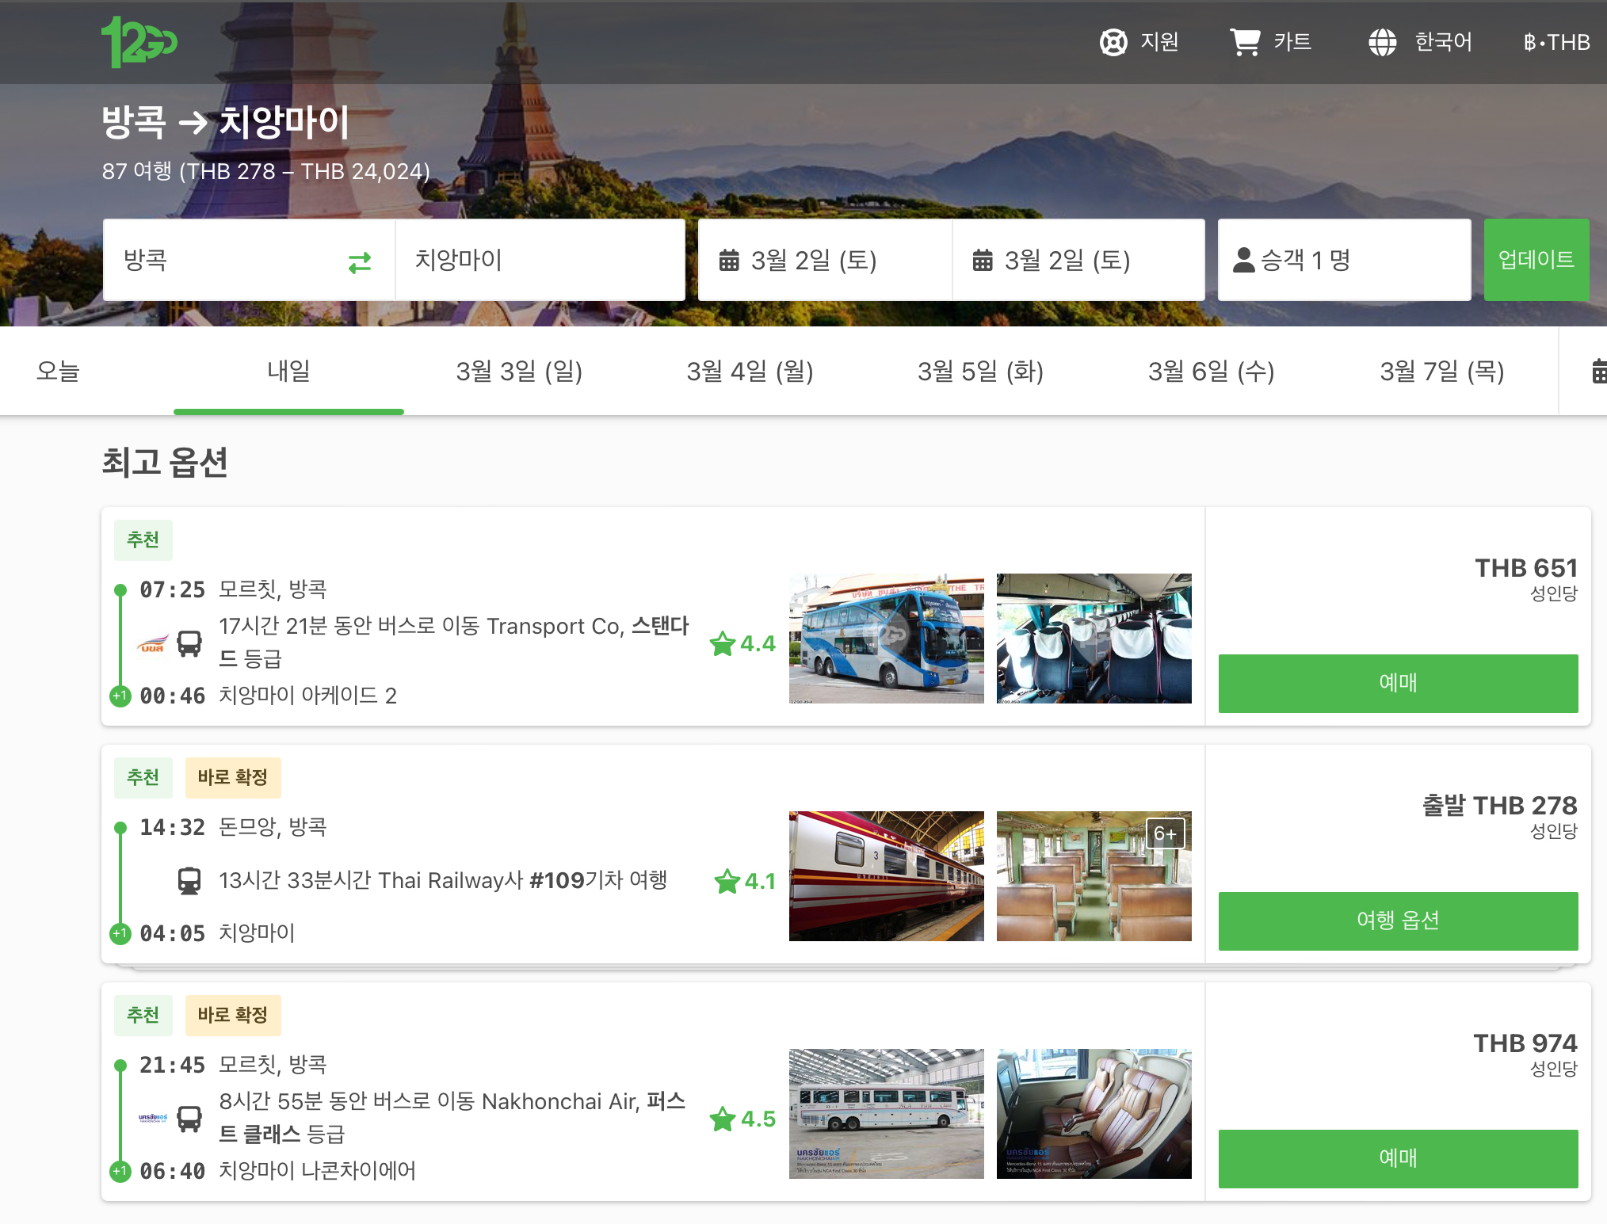Click the #109 train number text
The height and width of the screenshot is (1224, 1607).
click(x=557, y=880)
